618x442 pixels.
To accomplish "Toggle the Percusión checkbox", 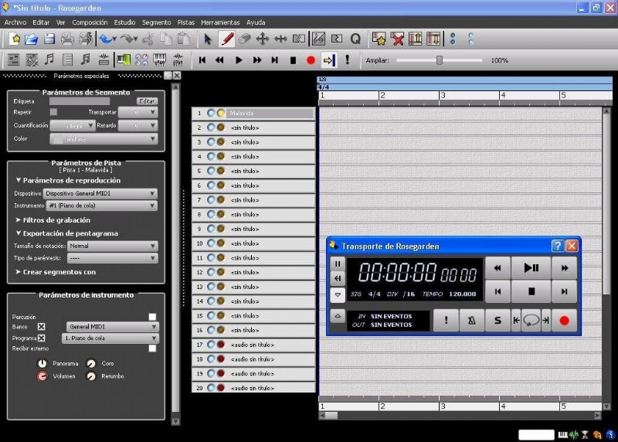I will 152,317.
